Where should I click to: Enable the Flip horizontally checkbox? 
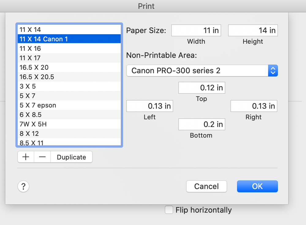point(169,210)
